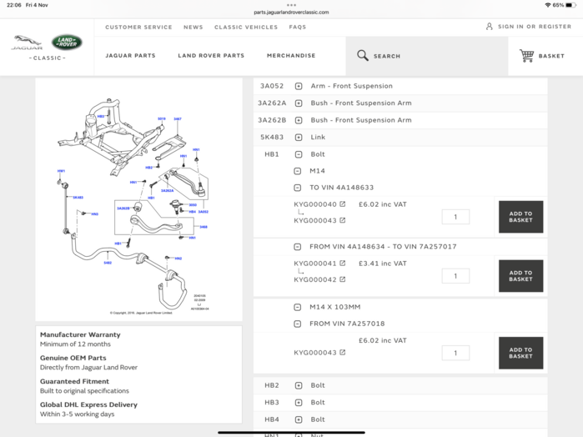Collapse FROM VIN 4A148634 section
This screenshot has width=583, height=437.
click(x=298, y=247)
